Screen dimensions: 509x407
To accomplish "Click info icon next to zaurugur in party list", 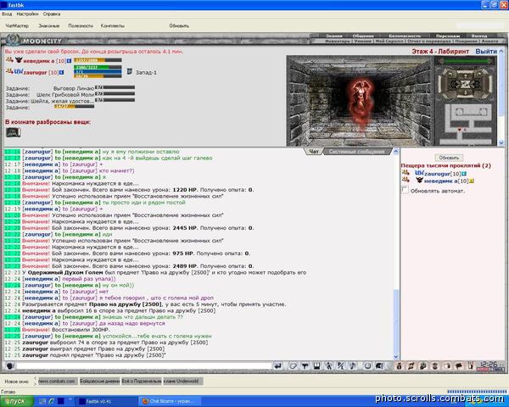I will (x=62, y=72).
